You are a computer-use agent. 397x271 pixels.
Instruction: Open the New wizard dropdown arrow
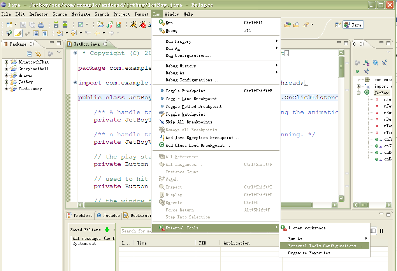coord(16,25)
